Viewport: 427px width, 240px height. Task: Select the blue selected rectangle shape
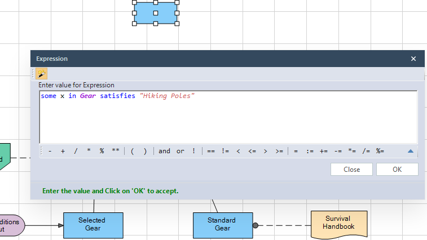pyautogui.click(x=156, y=13)
